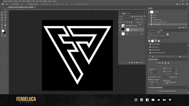Select the Eraser tool
The height and width of the screenshot is (106, 189).
click(x=5, y=18)
